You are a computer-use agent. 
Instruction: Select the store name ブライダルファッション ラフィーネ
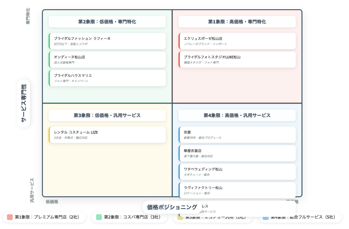(x=82, y=39)
